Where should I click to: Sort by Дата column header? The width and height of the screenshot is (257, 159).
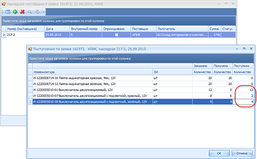57,29
